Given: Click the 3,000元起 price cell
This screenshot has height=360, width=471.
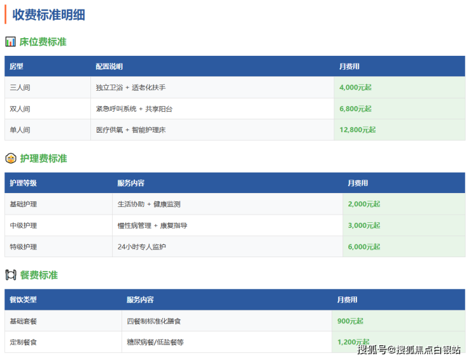Looking at the screenshot, I should pos(404,225).
